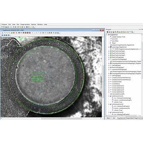Select the crosshair point tool in image toolbar
Image resolution: width=143 pixels, height=143 pixels.
(x=33, y=33)
